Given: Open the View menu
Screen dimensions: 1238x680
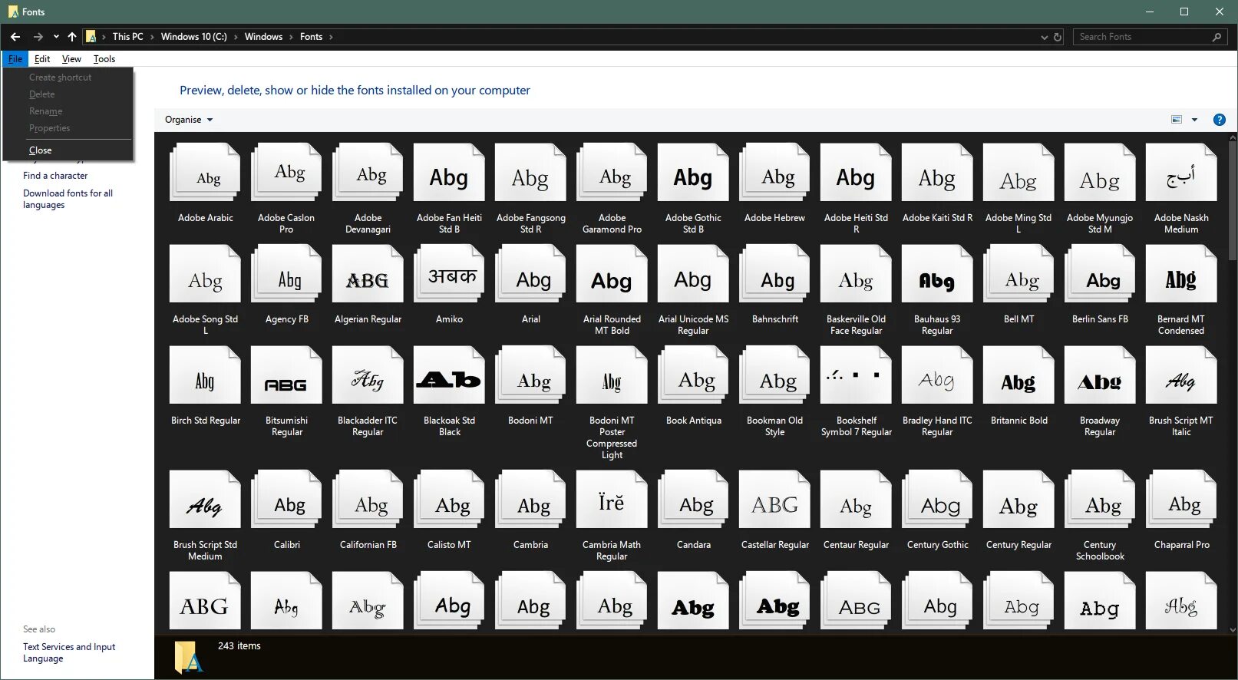Looking at the screenshot, I should (71, 59).
